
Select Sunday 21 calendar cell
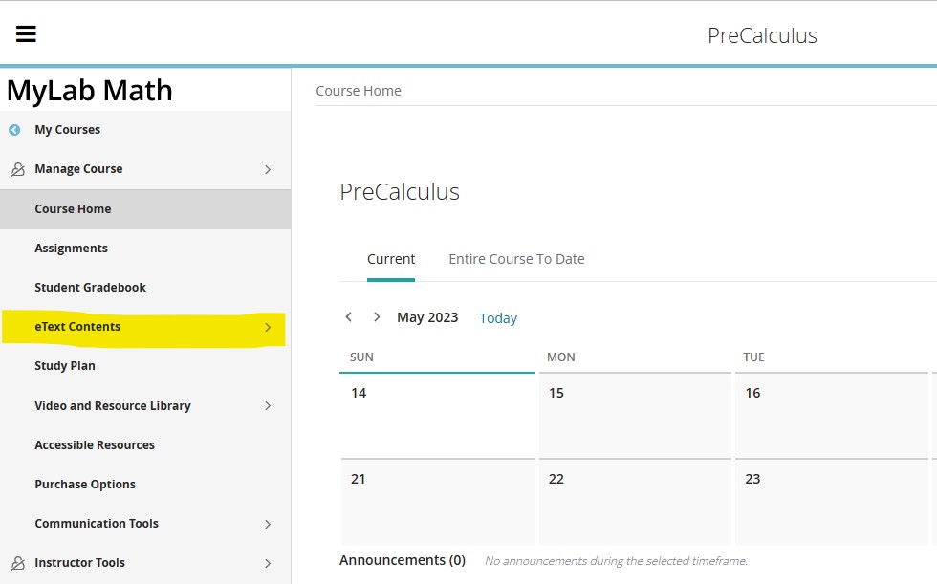[x=438, y=502]
